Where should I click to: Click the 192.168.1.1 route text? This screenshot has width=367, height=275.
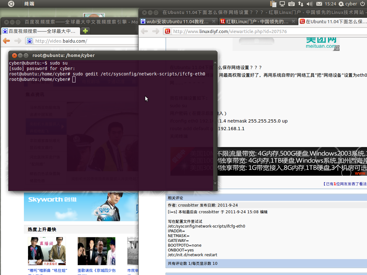click(231, 129)
